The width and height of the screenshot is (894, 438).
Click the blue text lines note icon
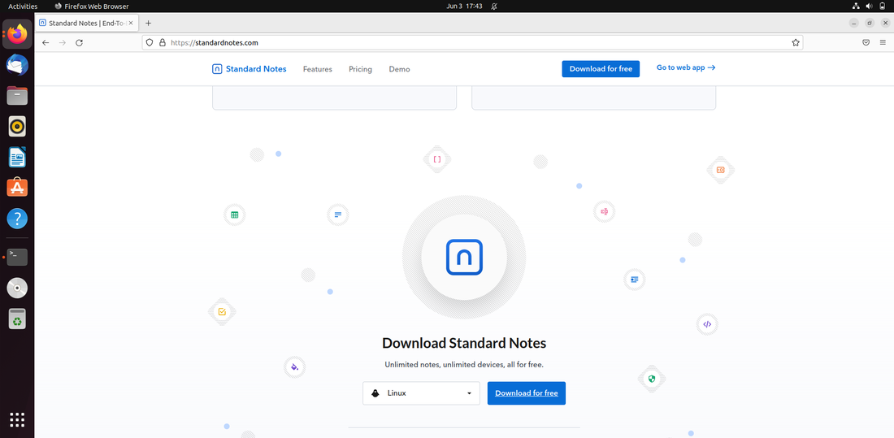(338, 215)
